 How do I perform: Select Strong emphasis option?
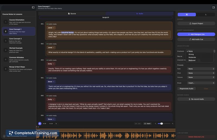pos(199,54)
